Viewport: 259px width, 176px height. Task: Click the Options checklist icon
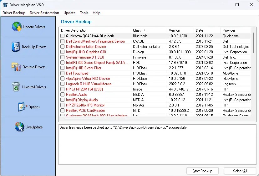click(x=22, y=107)
